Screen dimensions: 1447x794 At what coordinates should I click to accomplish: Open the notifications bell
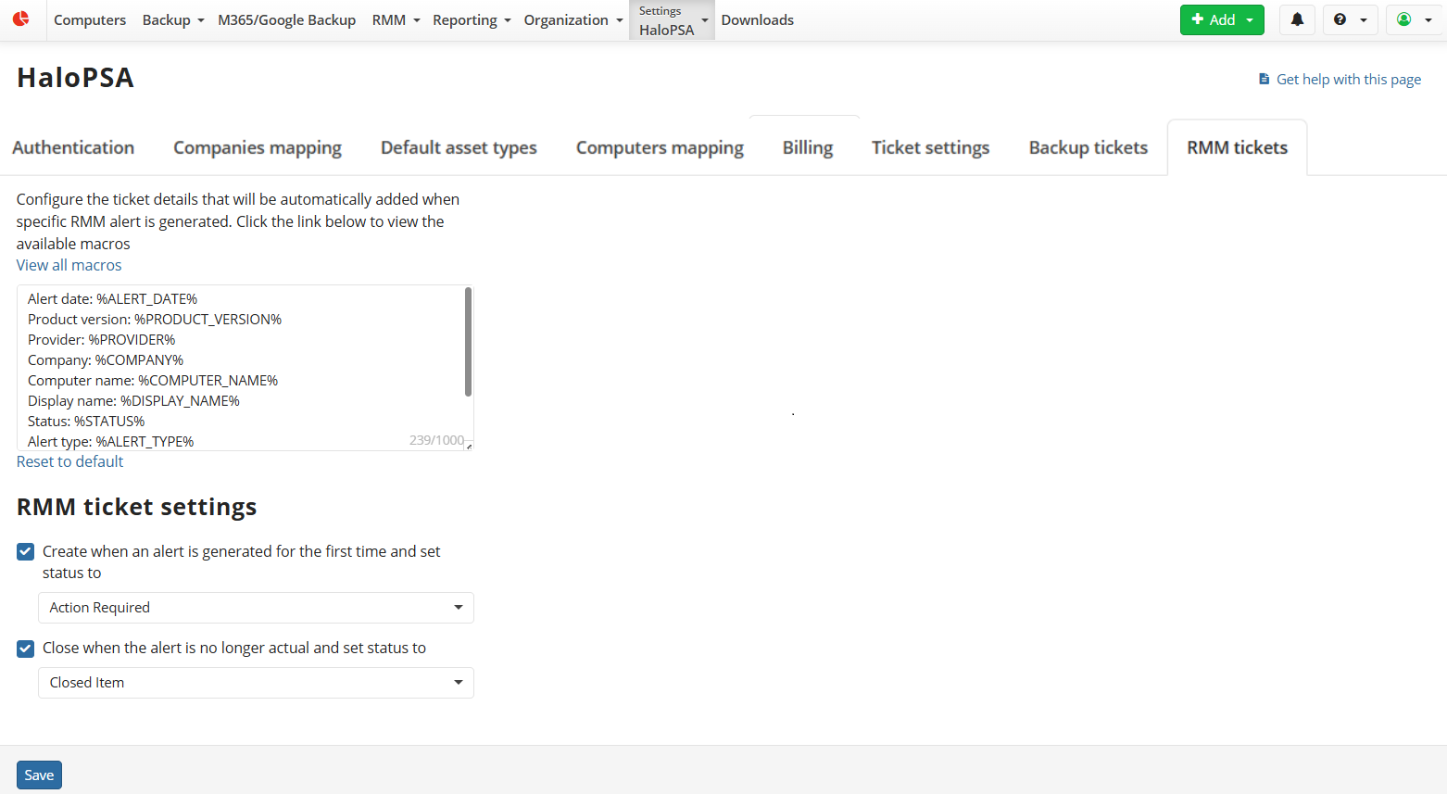tap(1297, 19)
